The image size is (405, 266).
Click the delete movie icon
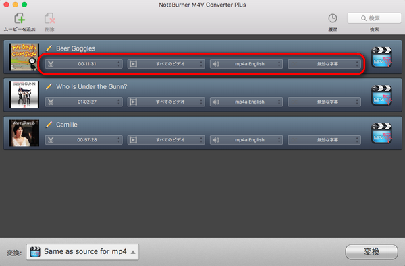[x=49, y=19]
